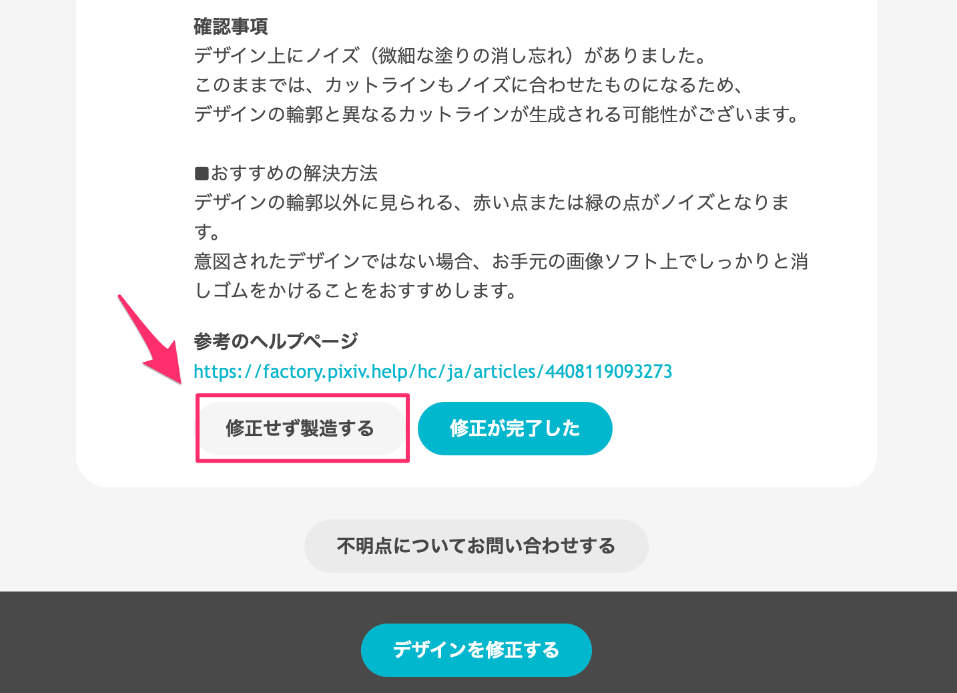
Task: Click the black square bullet before おすすめの解決方法
Action: coord(202,174)
